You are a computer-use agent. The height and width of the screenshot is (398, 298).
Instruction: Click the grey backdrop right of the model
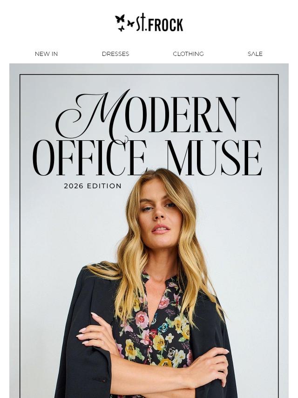(x=251, y=254)
